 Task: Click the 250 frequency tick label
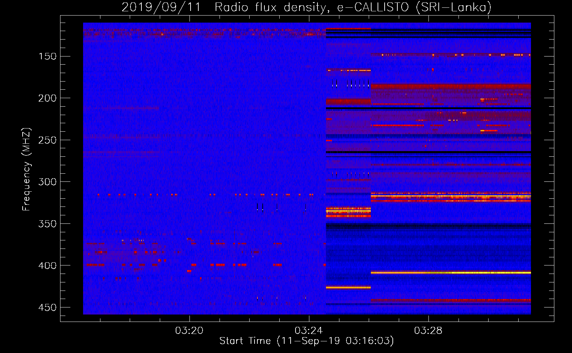(x=47, y=140)
